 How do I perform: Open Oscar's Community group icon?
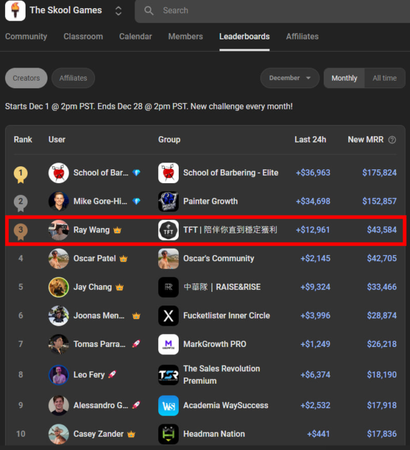pos(168,259)
